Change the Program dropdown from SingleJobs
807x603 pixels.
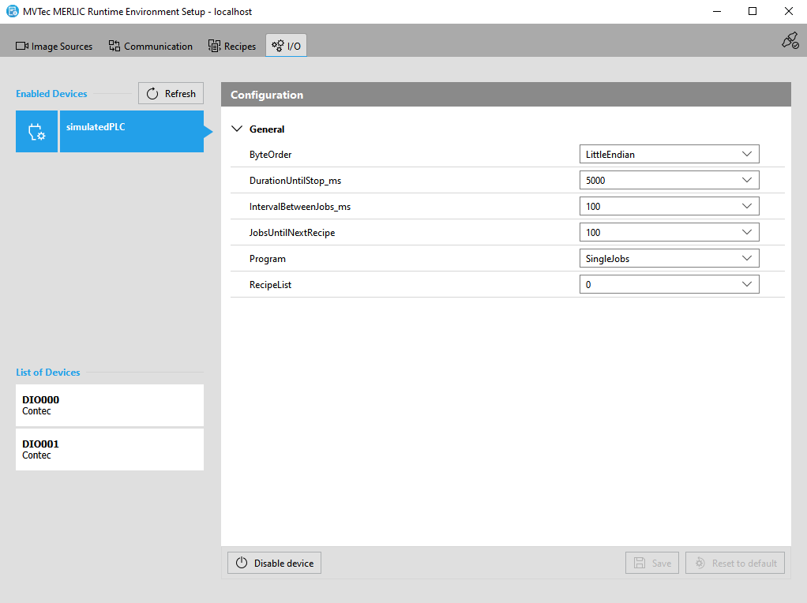669,259
